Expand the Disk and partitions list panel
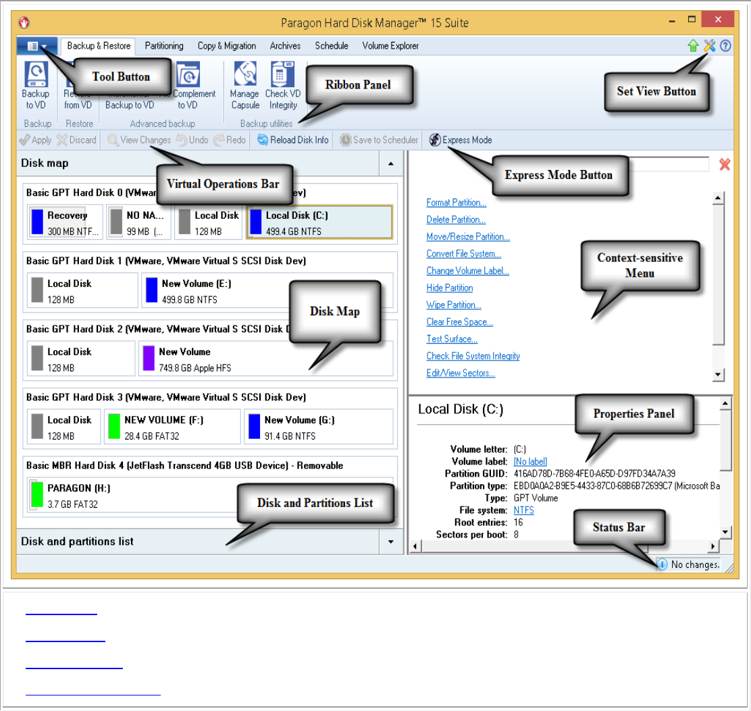The image size is (751, 711). tap(391, 542)
